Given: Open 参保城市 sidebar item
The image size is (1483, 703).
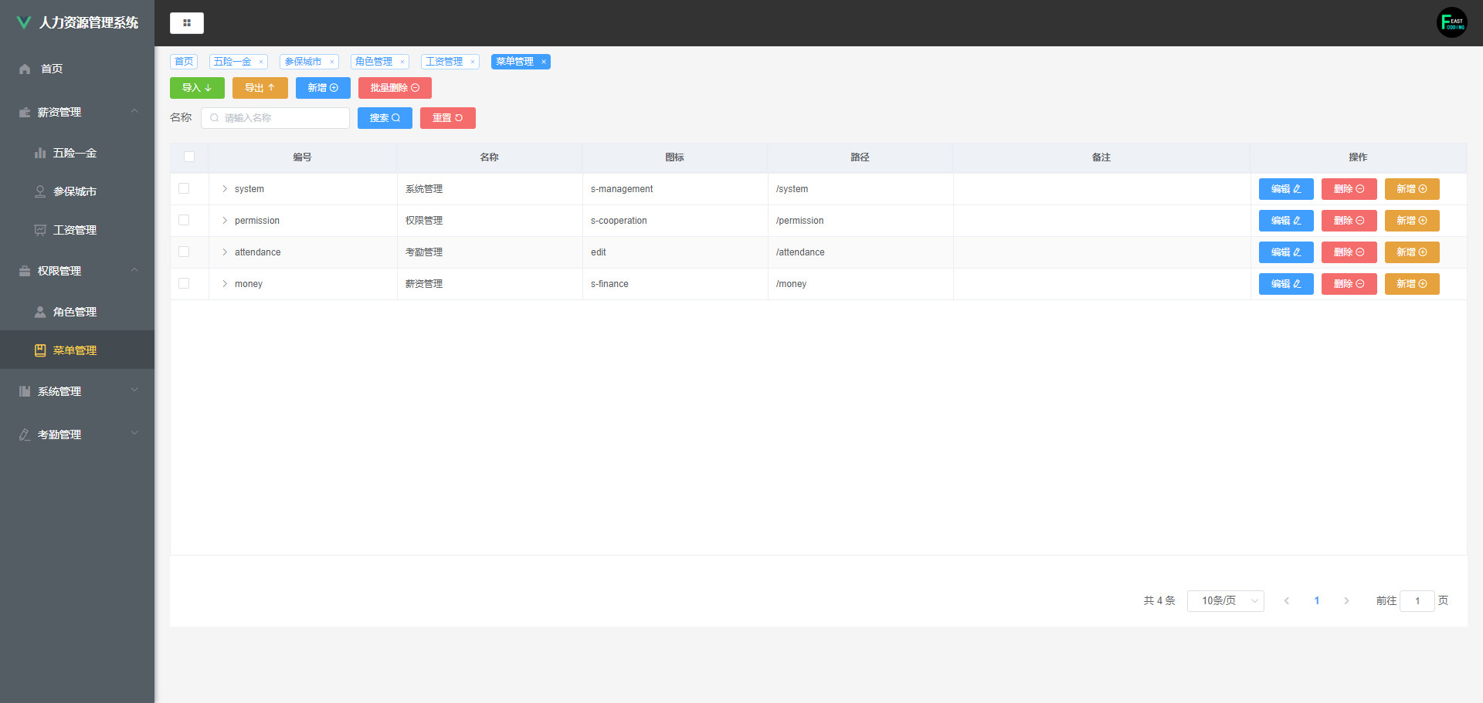Looking at the screenshot, I should (77, 191).
